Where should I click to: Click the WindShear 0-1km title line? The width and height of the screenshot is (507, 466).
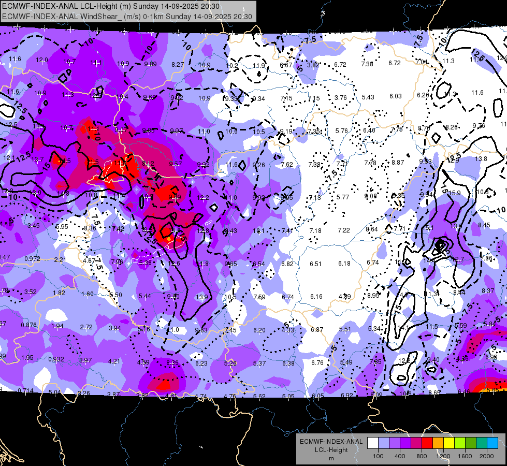tap(127, 17)
